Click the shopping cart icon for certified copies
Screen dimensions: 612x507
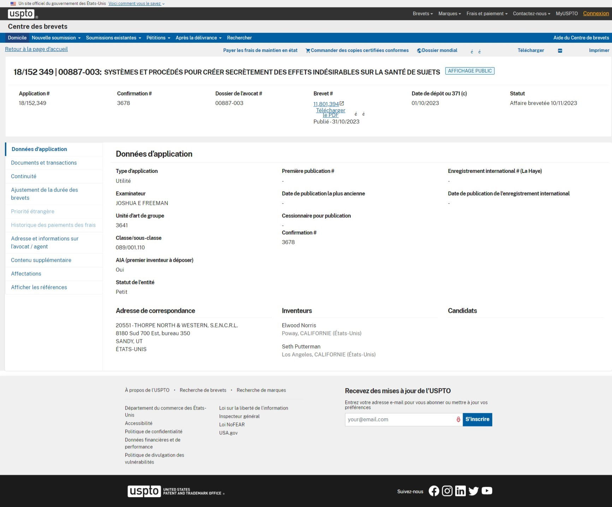308,51
